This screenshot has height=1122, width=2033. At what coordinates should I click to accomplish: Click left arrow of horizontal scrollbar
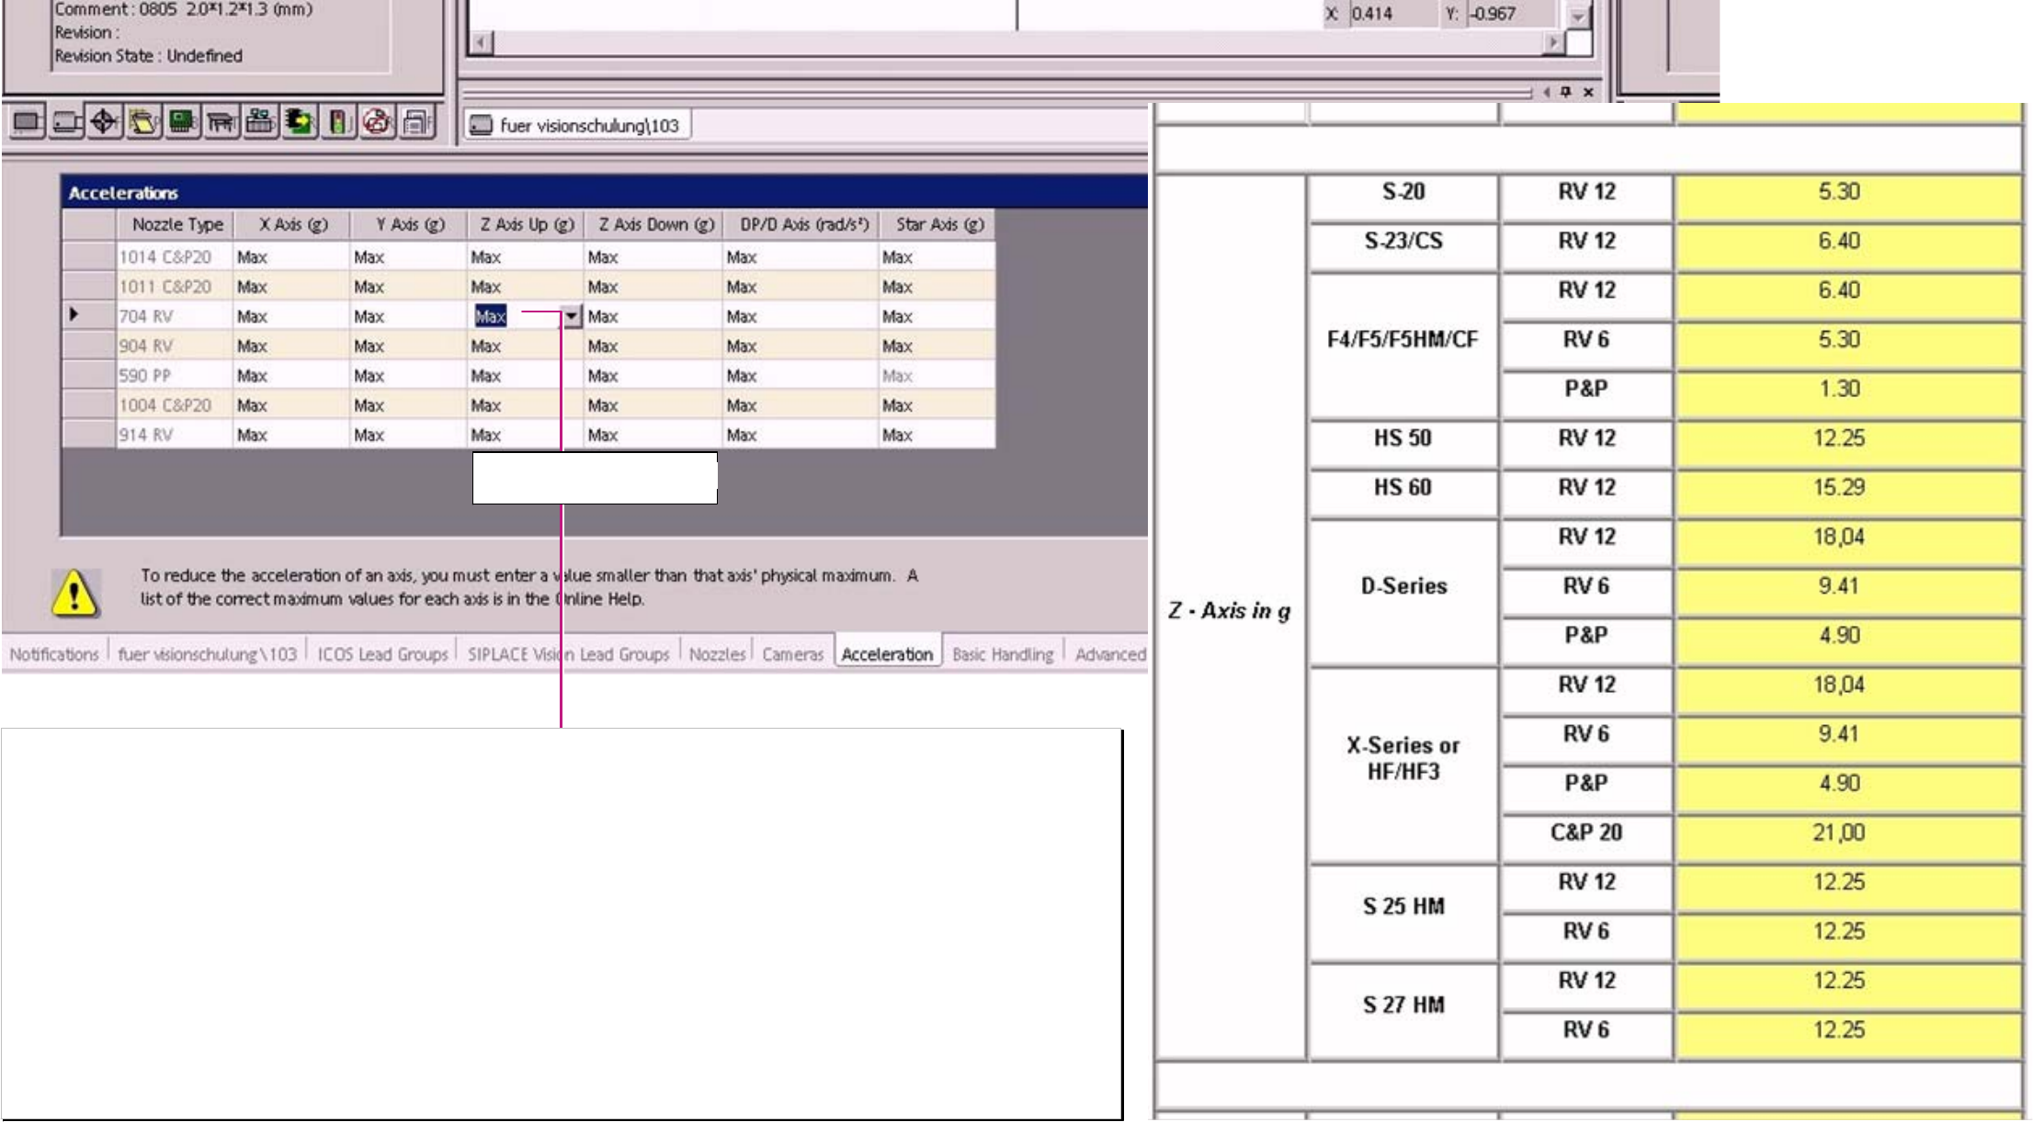pos(482,42)
